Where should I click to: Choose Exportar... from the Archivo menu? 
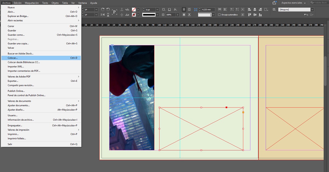tap(41, 81)
